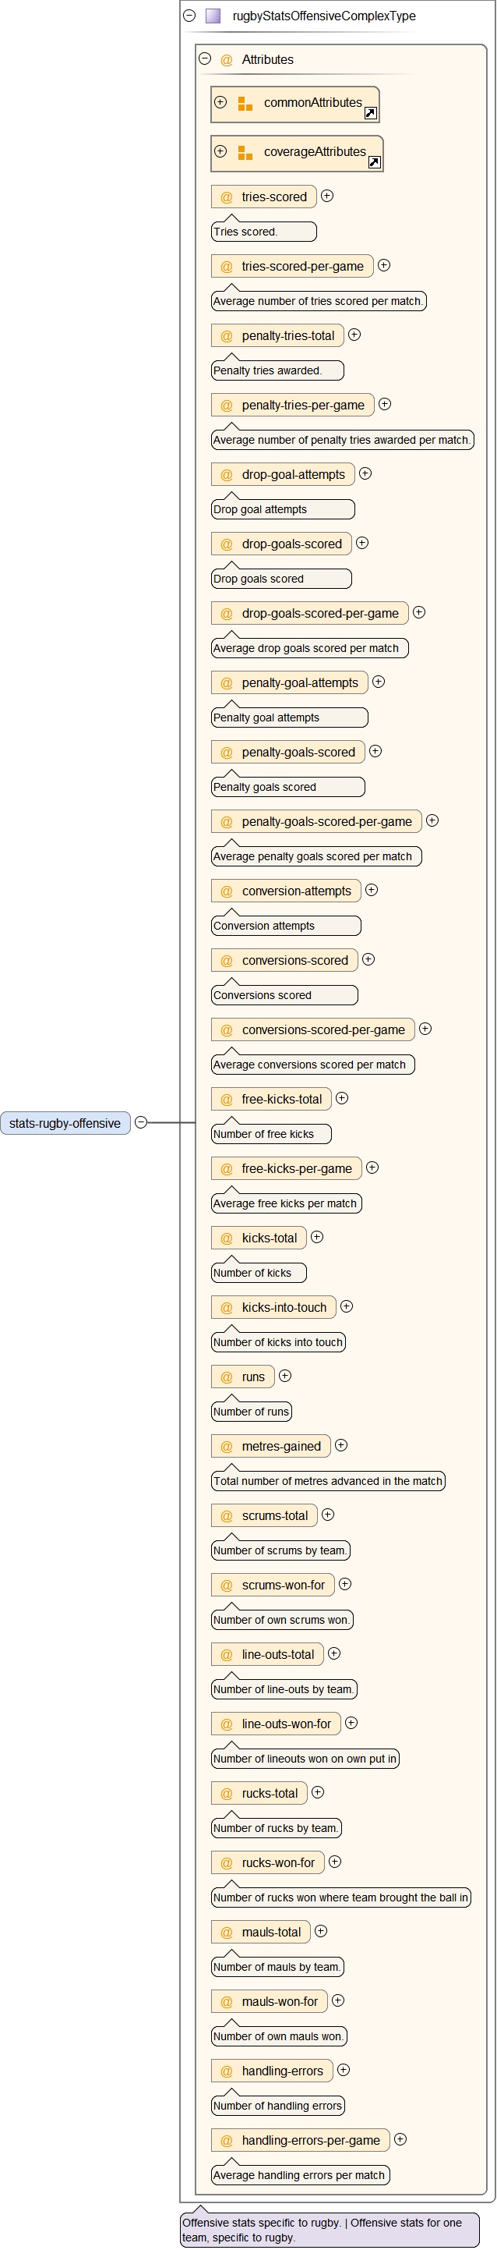Expand the tries-scored attribute details
497x2250 pixels.
coord(327,197)
